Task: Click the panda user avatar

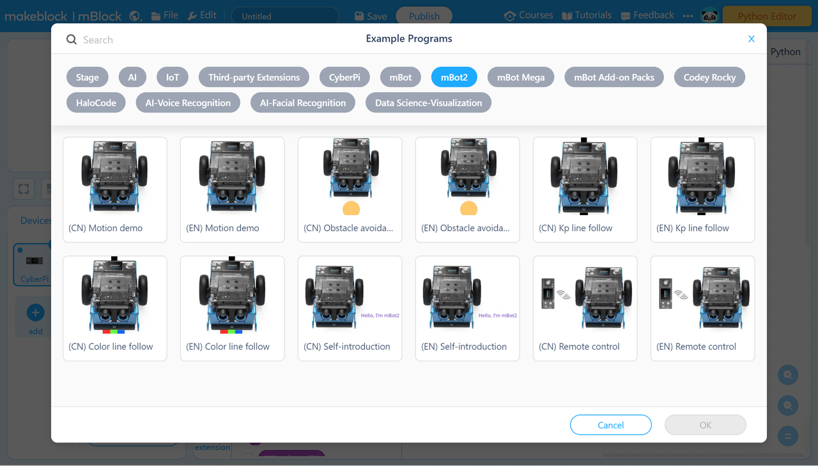Action: click(x=709, y=16)
